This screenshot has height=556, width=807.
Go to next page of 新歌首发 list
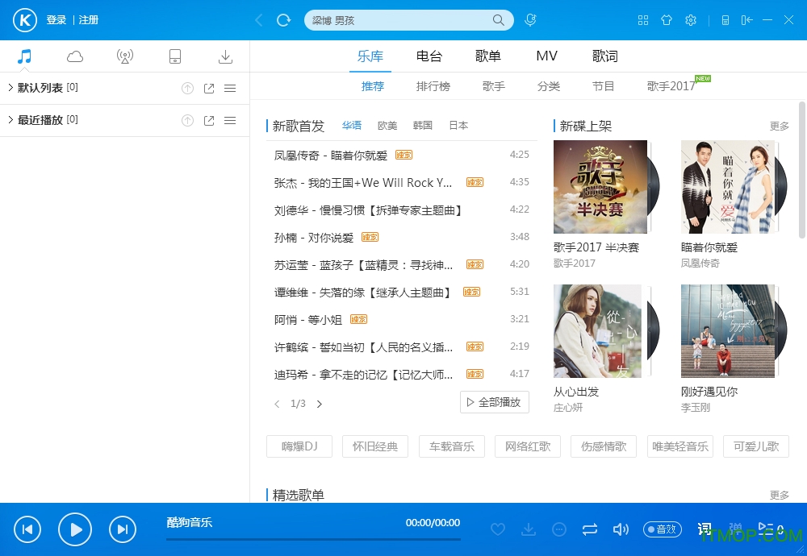pos(319,404)
